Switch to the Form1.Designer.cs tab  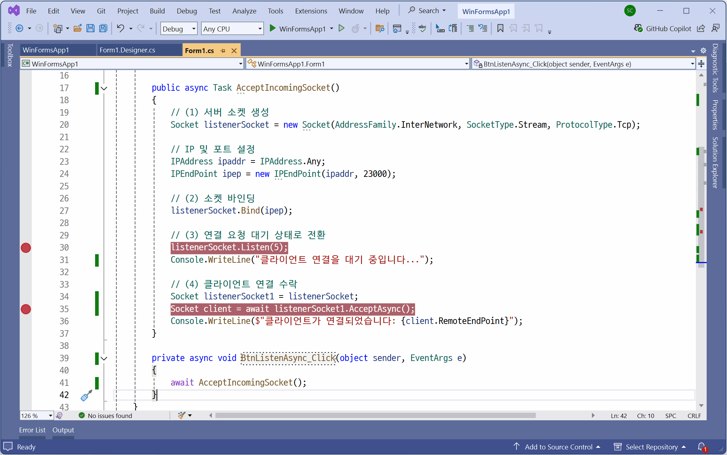click(127, 50)
